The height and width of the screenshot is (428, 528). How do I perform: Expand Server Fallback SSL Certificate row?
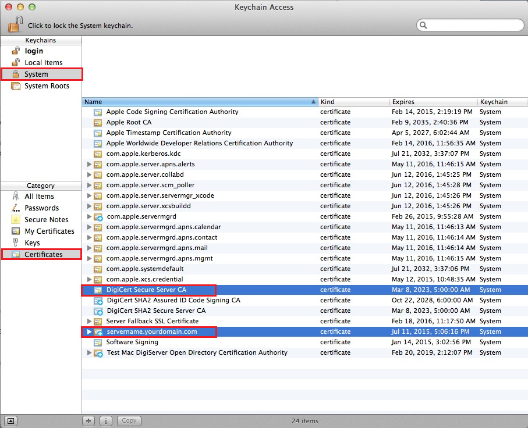pos(89,321)
